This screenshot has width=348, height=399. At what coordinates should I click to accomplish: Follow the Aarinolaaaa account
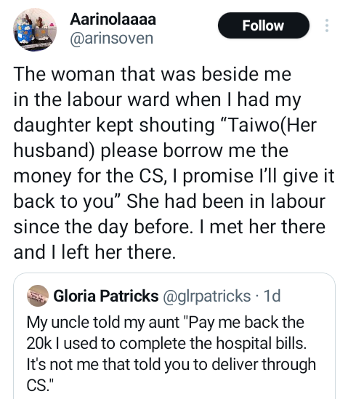point(264,25)
